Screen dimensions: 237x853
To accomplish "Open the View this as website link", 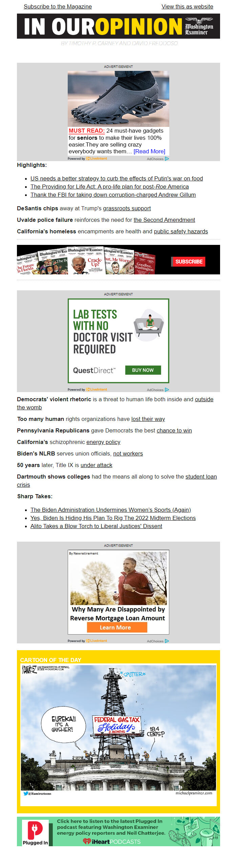I will (187, 6).
